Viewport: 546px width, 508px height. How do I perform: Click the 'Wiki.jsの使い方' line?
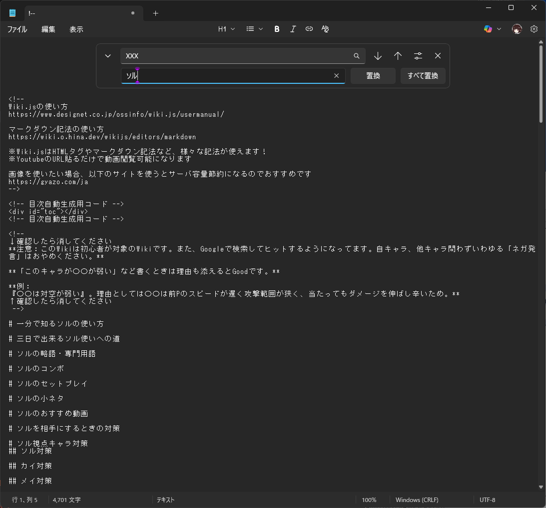[38, 107]
